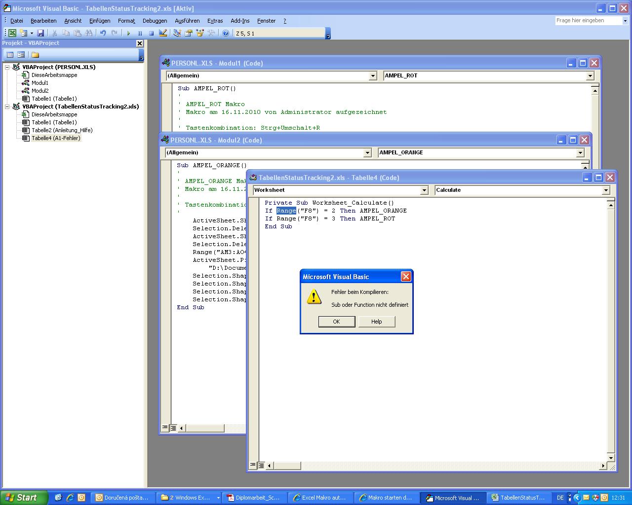Open the Datei menu
This screenshot has width=632, height=505.
[x=17, y=21]
